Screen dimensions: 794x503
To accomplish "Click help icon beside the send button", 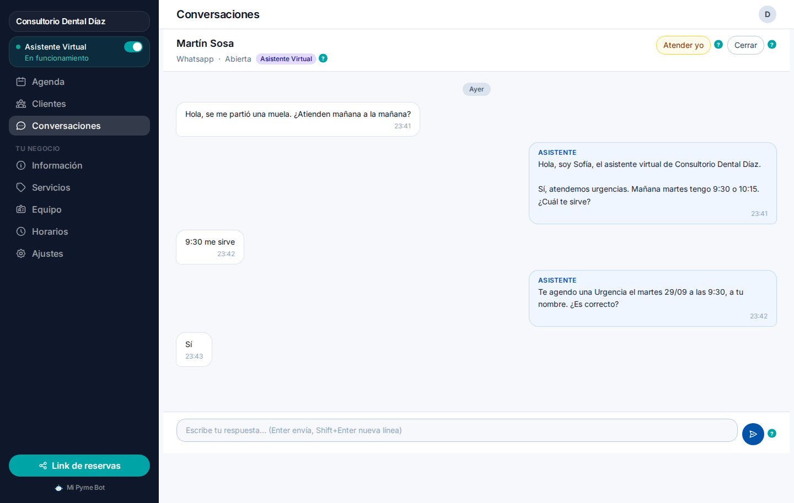I will [772, 434].
